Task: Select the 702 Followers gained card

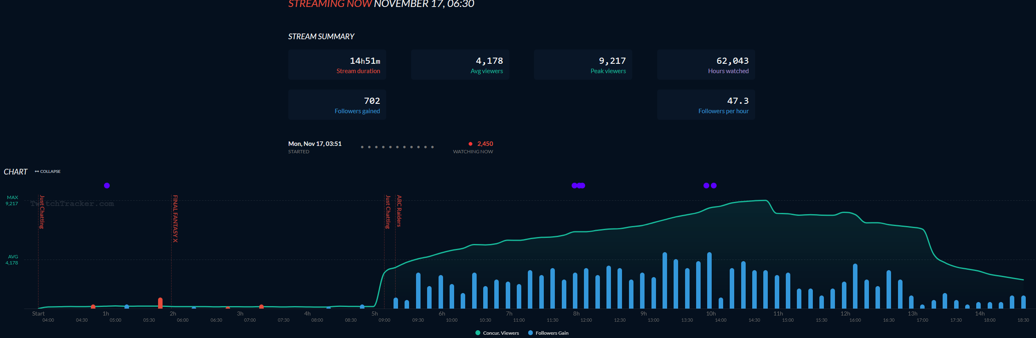Action: coord(337,105)
